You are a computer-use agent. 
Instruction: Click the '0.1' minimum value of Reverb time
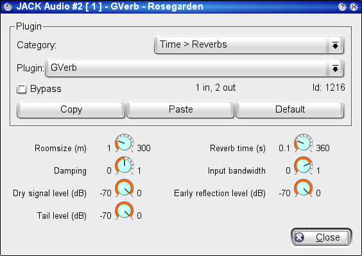point(284,148)
